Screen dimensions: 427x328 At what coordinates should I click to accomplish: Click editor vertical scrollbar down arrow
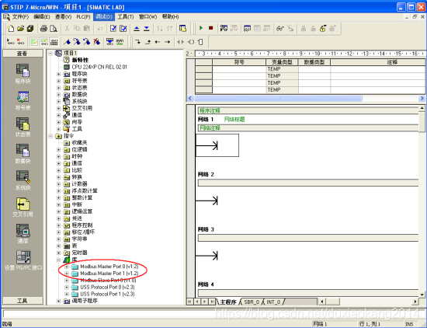pos(422,295)
